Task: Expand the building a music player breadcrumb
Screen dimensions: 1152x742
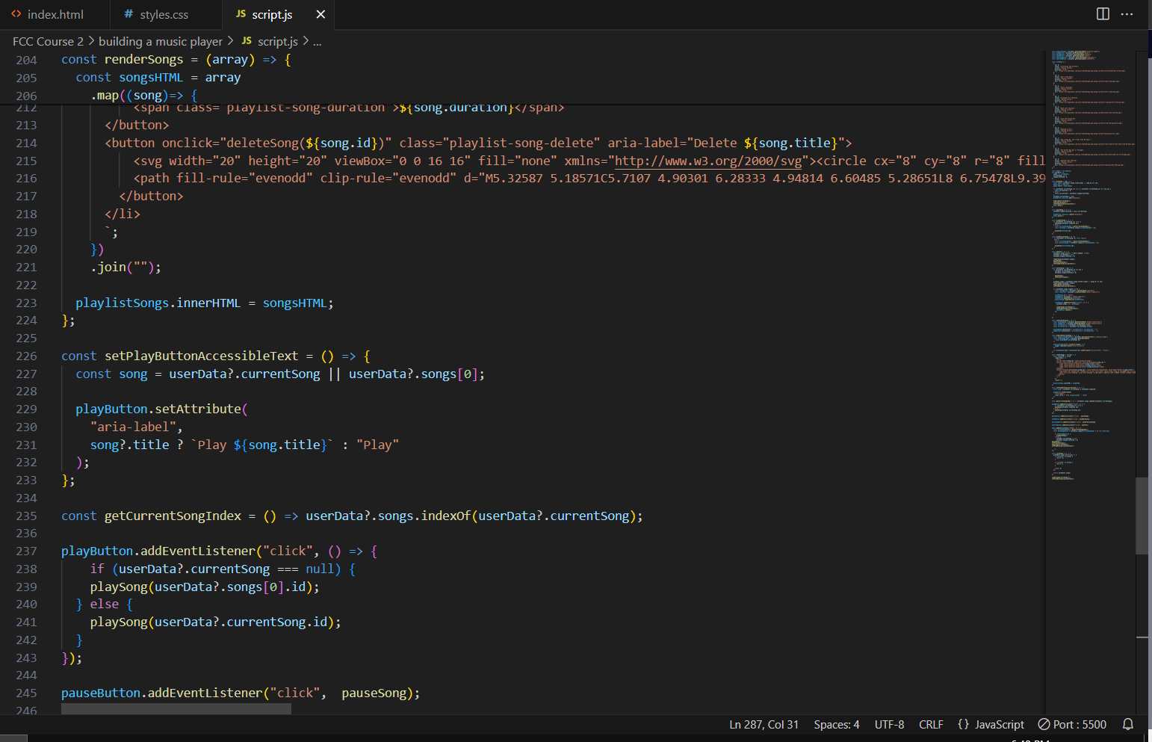Action: point(160,41)
